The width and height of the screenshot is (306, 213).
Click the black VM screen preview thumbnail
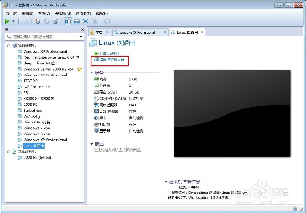232,113
